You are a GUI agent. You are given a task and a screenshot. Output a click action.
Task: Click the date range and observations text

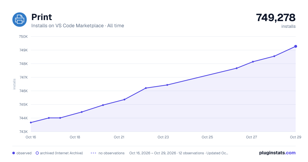[179, 153]
